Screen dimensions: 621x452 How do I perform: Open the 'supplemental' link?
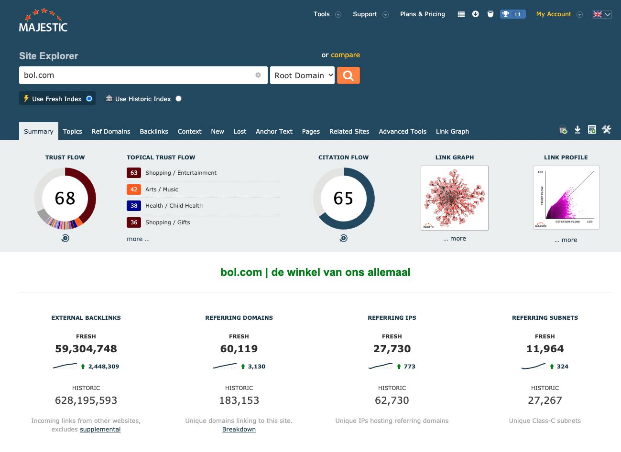[100, 430]
